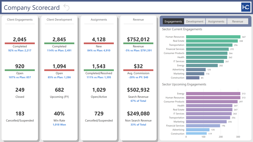Click the 249 Closed value
Image resolution: width=253 pixels, height=142 pixels.
[20, 90]
